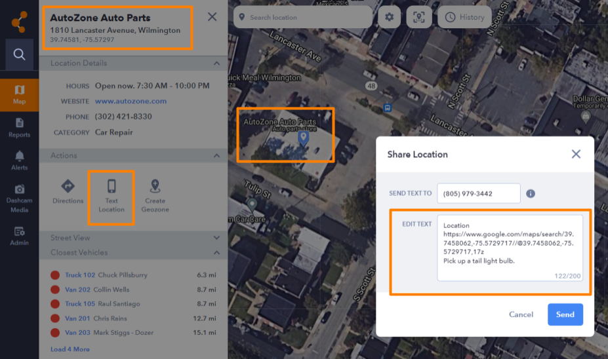Collapse the Location Details section
This screenshot has width=608, height=359.
tap(216, 63)
